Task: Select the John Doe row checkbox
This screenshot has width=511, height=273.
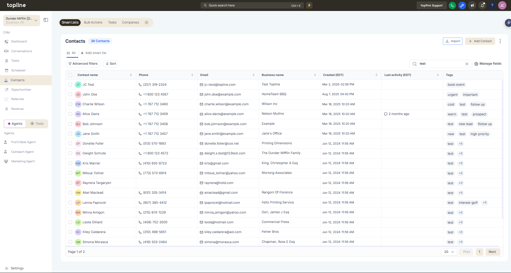Action: [70, 94]
